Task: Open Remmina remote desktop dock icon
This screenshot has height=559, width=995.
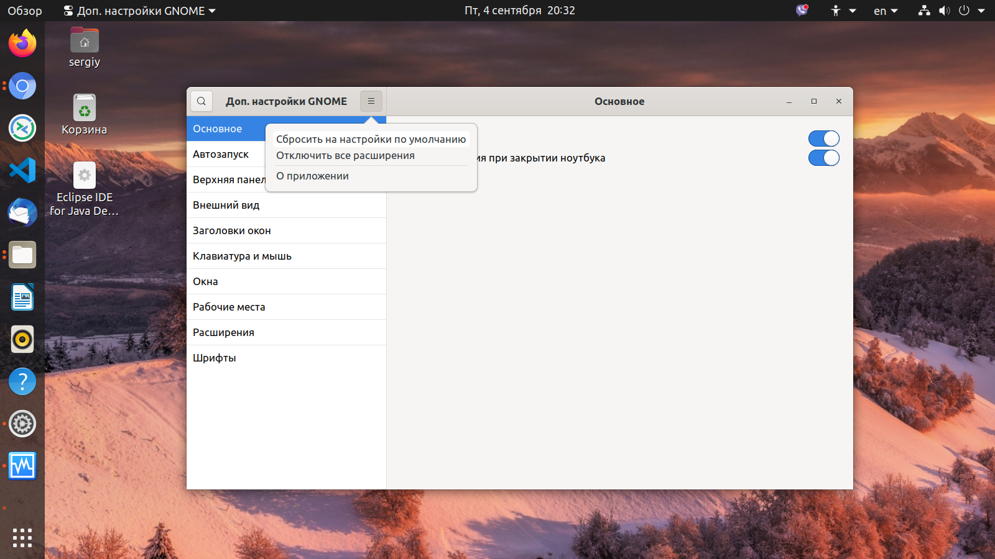Action: (22, 128)
